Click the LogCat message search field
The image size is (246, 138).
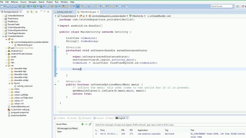point(171,125)
